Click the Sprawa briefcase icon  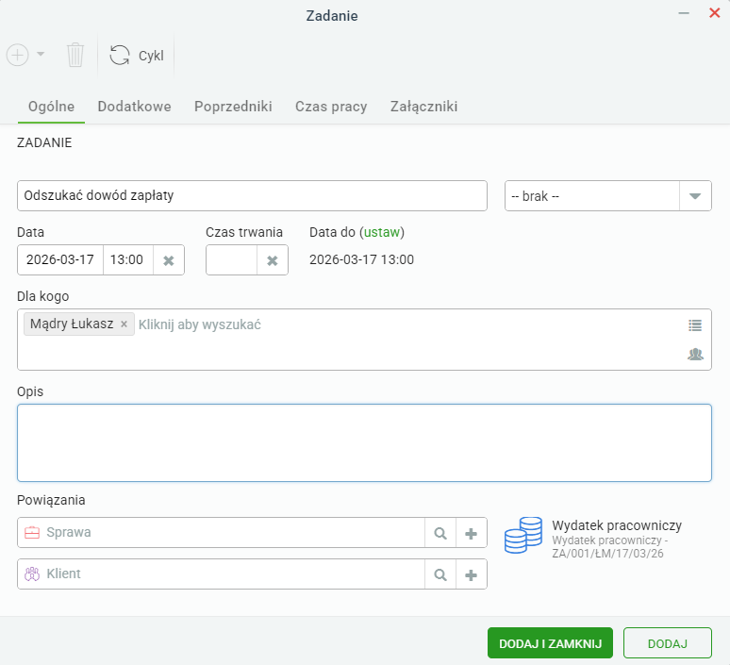coord(32,532)
